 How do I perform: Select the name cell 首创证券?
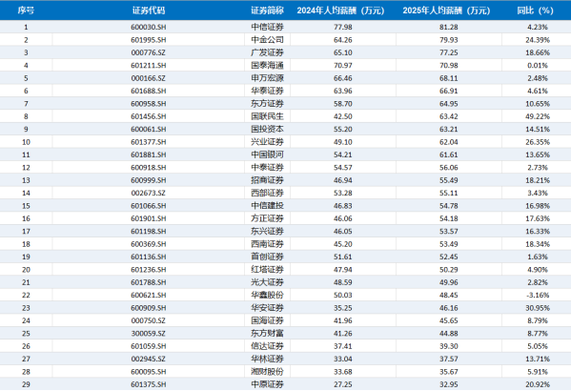tap(267, 257)
